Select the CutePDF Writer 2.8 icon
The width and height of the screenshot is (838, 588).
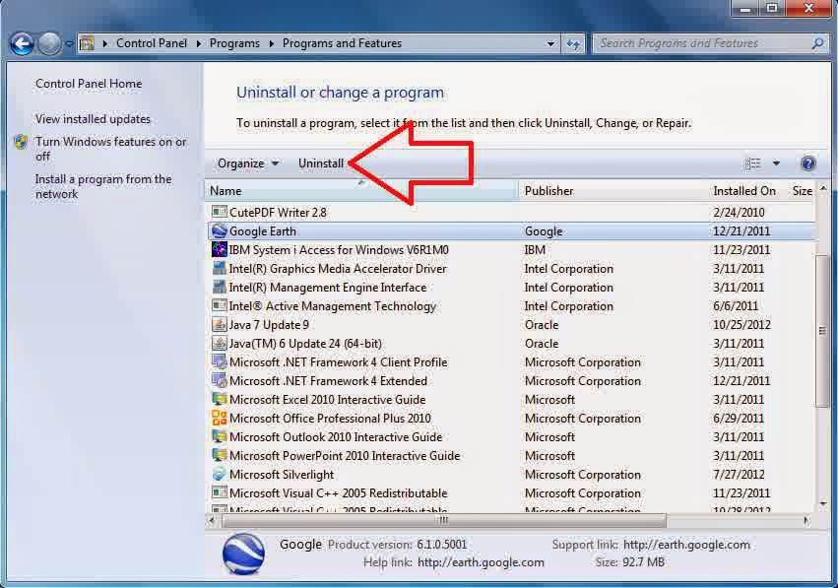(x=218, y=211)
